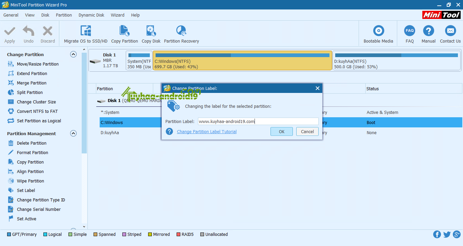Click the Contact Us envelope icon
Screen dimensions: 463x246
tap(450, 31)
